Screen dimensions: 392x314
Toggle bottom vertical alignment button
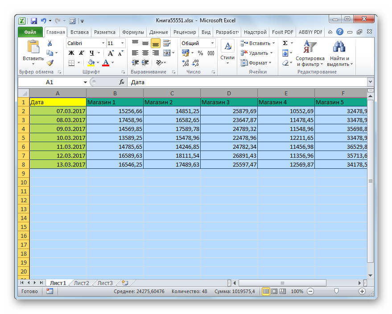coord(155,43)
